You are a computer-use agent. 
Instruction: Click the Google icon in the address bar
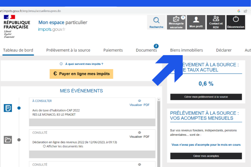[x=239, y=11]
